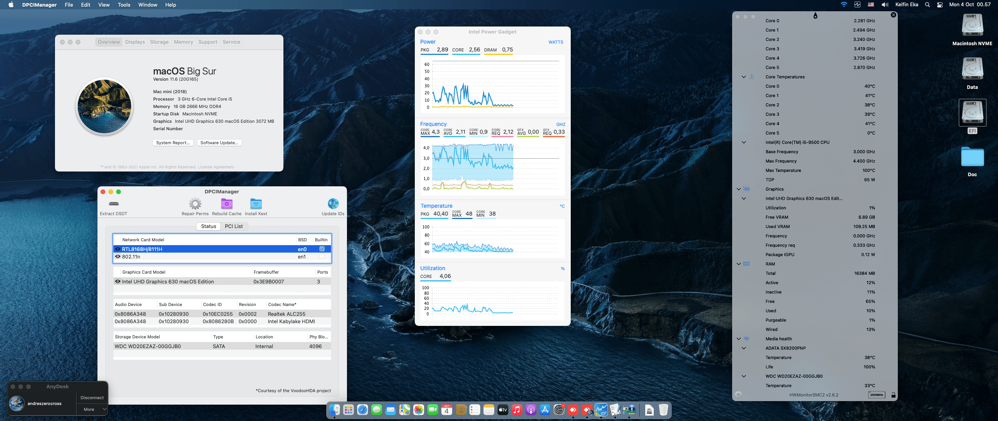Collapse Intel UHD Graphics 630 subsection chevron
This screenshot has width=998, height=421.
pyautogui.click(x=743, y=198)
